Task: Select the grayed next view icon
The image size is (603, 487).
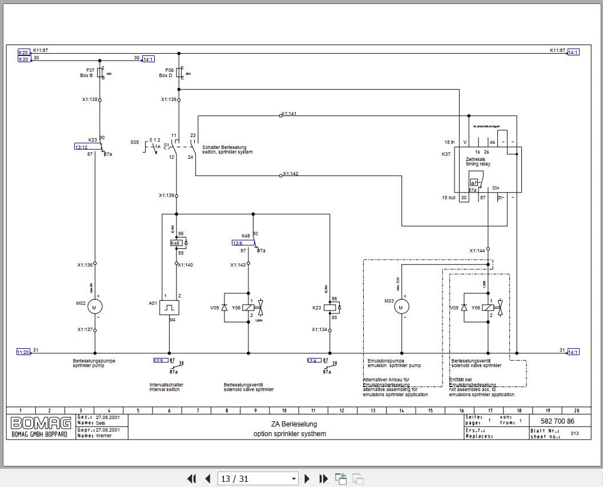Action: (357, 478)
